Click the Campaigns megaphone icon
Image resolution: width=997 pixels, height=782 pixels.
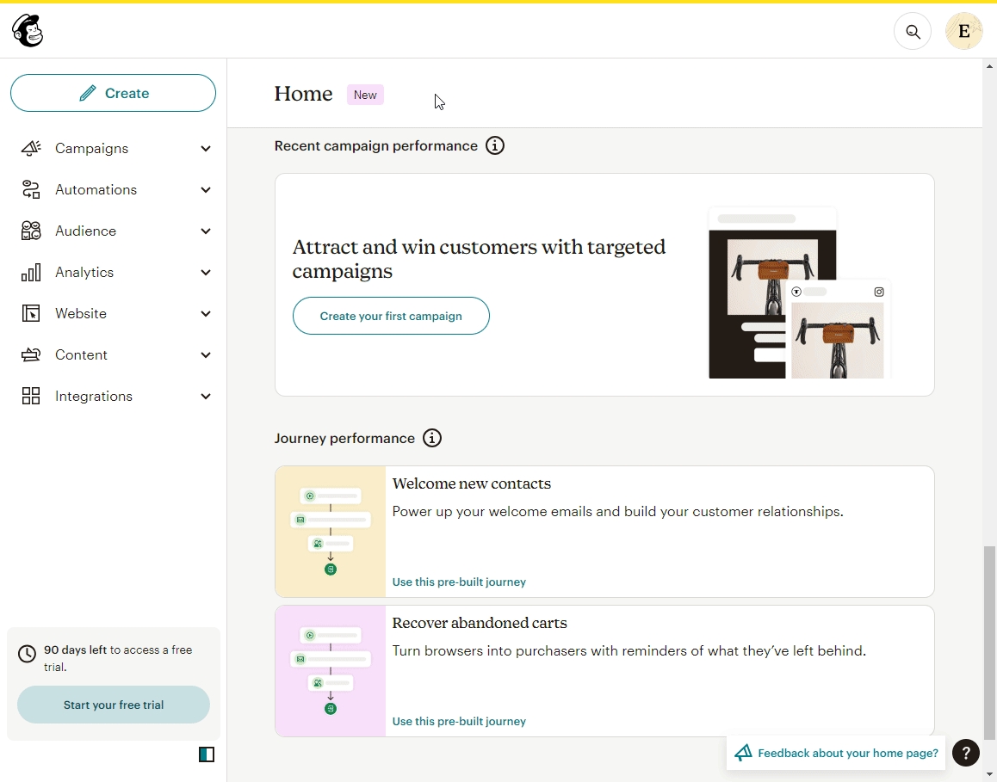(x=31, y=148)
